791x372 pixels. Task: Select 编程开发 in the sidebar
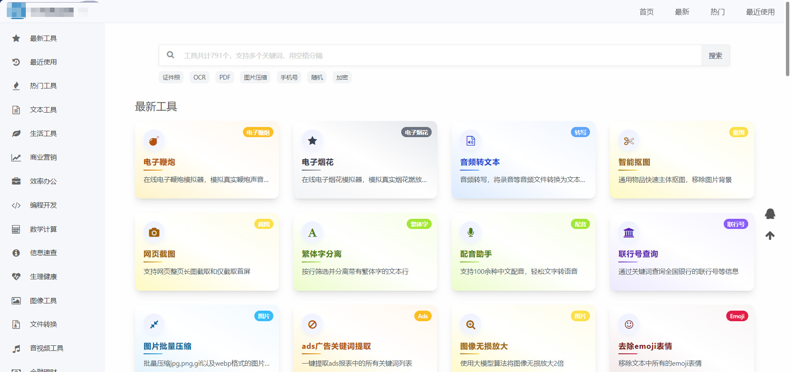point(43,205)
